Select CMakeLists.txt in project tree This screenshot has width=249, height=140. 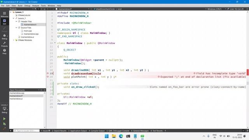pos(24,15)
